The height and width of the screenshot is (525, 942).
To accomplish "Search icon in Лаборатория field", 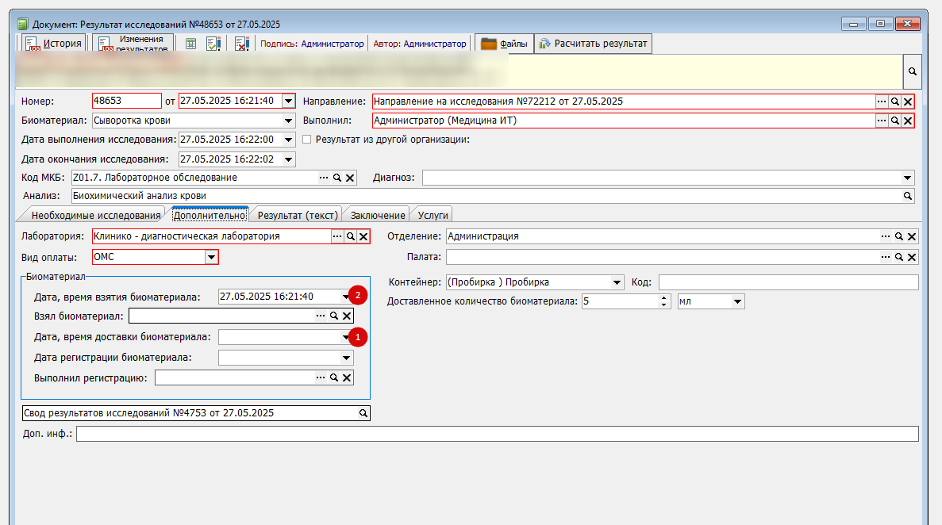I will [x=351, y=236].
